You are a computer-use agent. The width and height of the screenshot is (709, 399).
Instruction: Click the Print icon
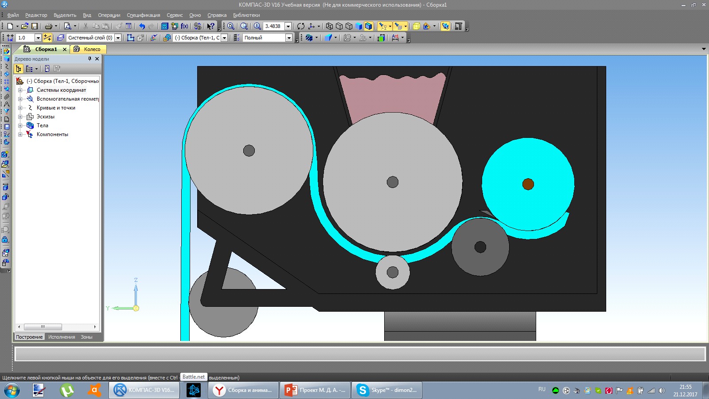(x=49, y=26)
